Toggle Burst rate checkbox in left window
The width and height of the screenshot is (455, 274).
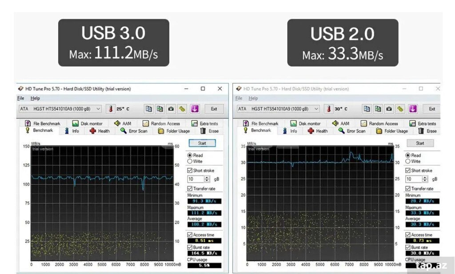click(x=190, y=247)
